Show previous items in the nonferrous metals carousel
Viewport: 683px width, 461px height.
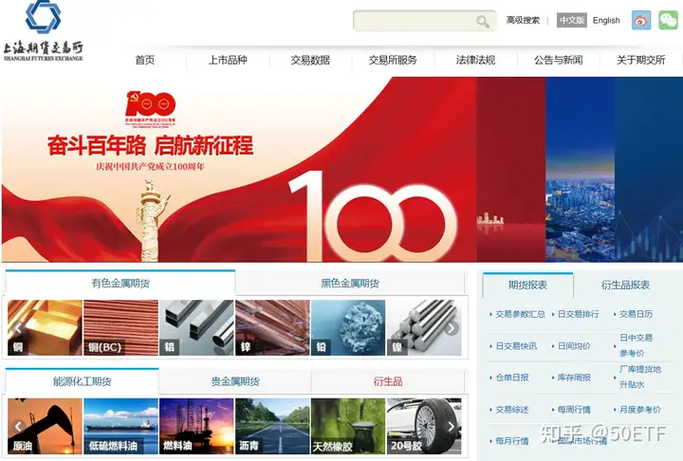[x=18, y=328]
